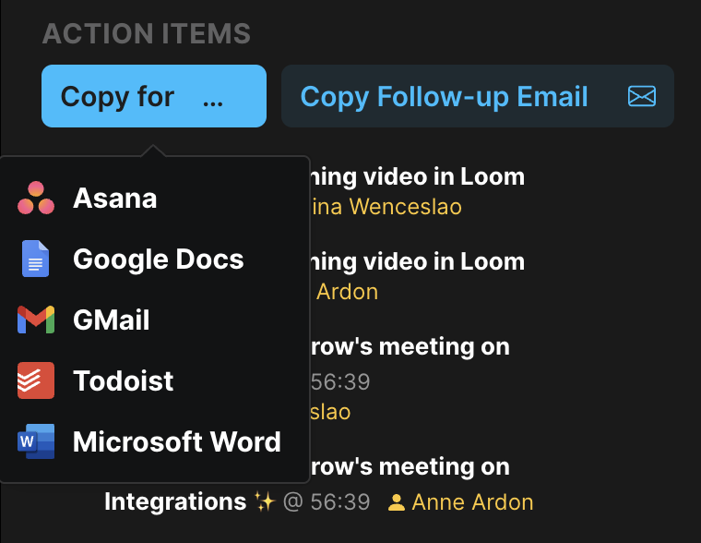This screenshot has height=543, width=701.
Task: Open the Copy for dropdown button
Action: pos(154,96)
